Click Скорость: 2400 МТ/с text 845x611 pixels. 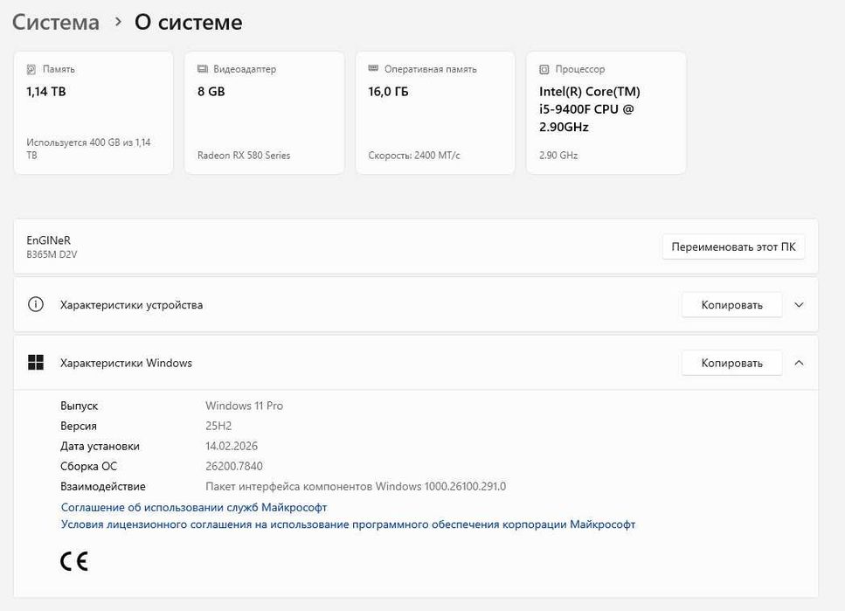414,156
